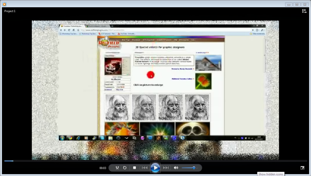311x176 pixels.
Task: Skip to the next track
Action: point(166,168)
